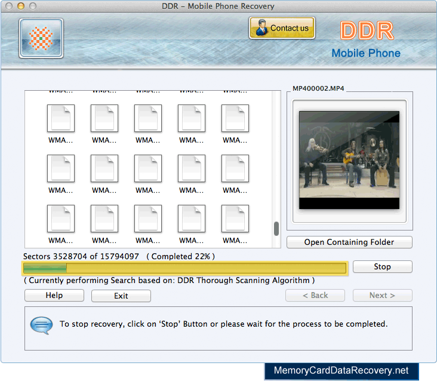The width and height of the screenshot is (437, 381).
Task: Select fourth WMA file in the middle row
Action: [x=192, y=174]
